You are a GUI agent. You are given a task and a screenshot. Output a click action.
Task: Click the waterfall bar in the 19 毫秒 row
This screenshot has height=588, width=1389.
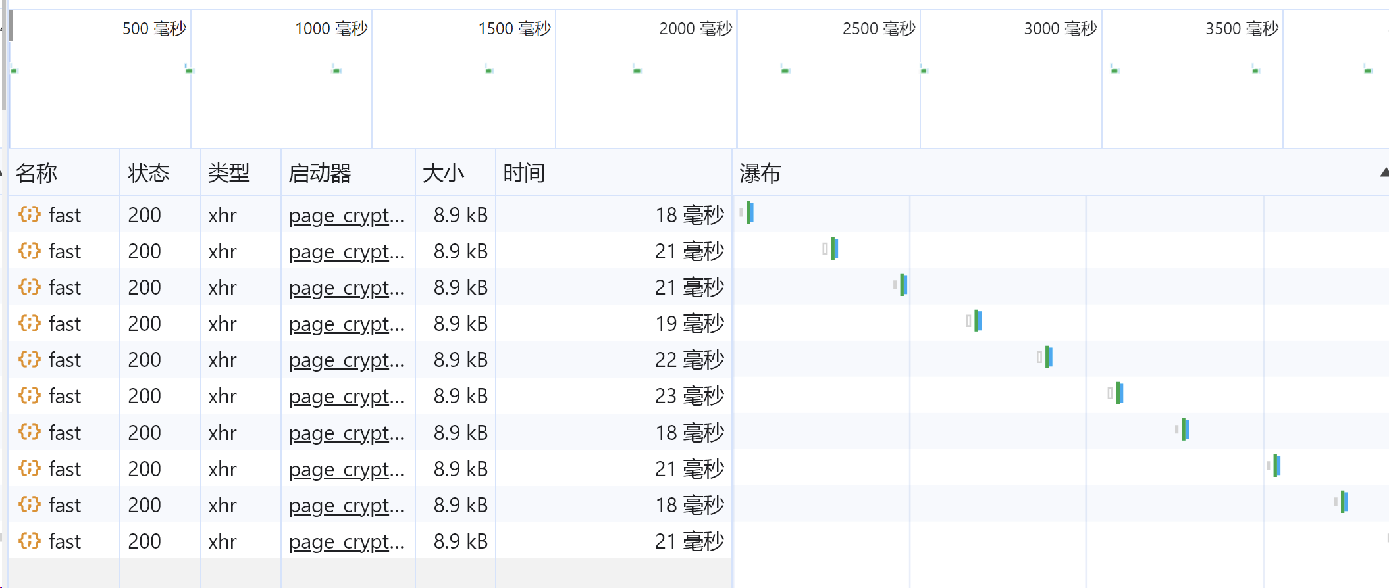coord(978,321)
